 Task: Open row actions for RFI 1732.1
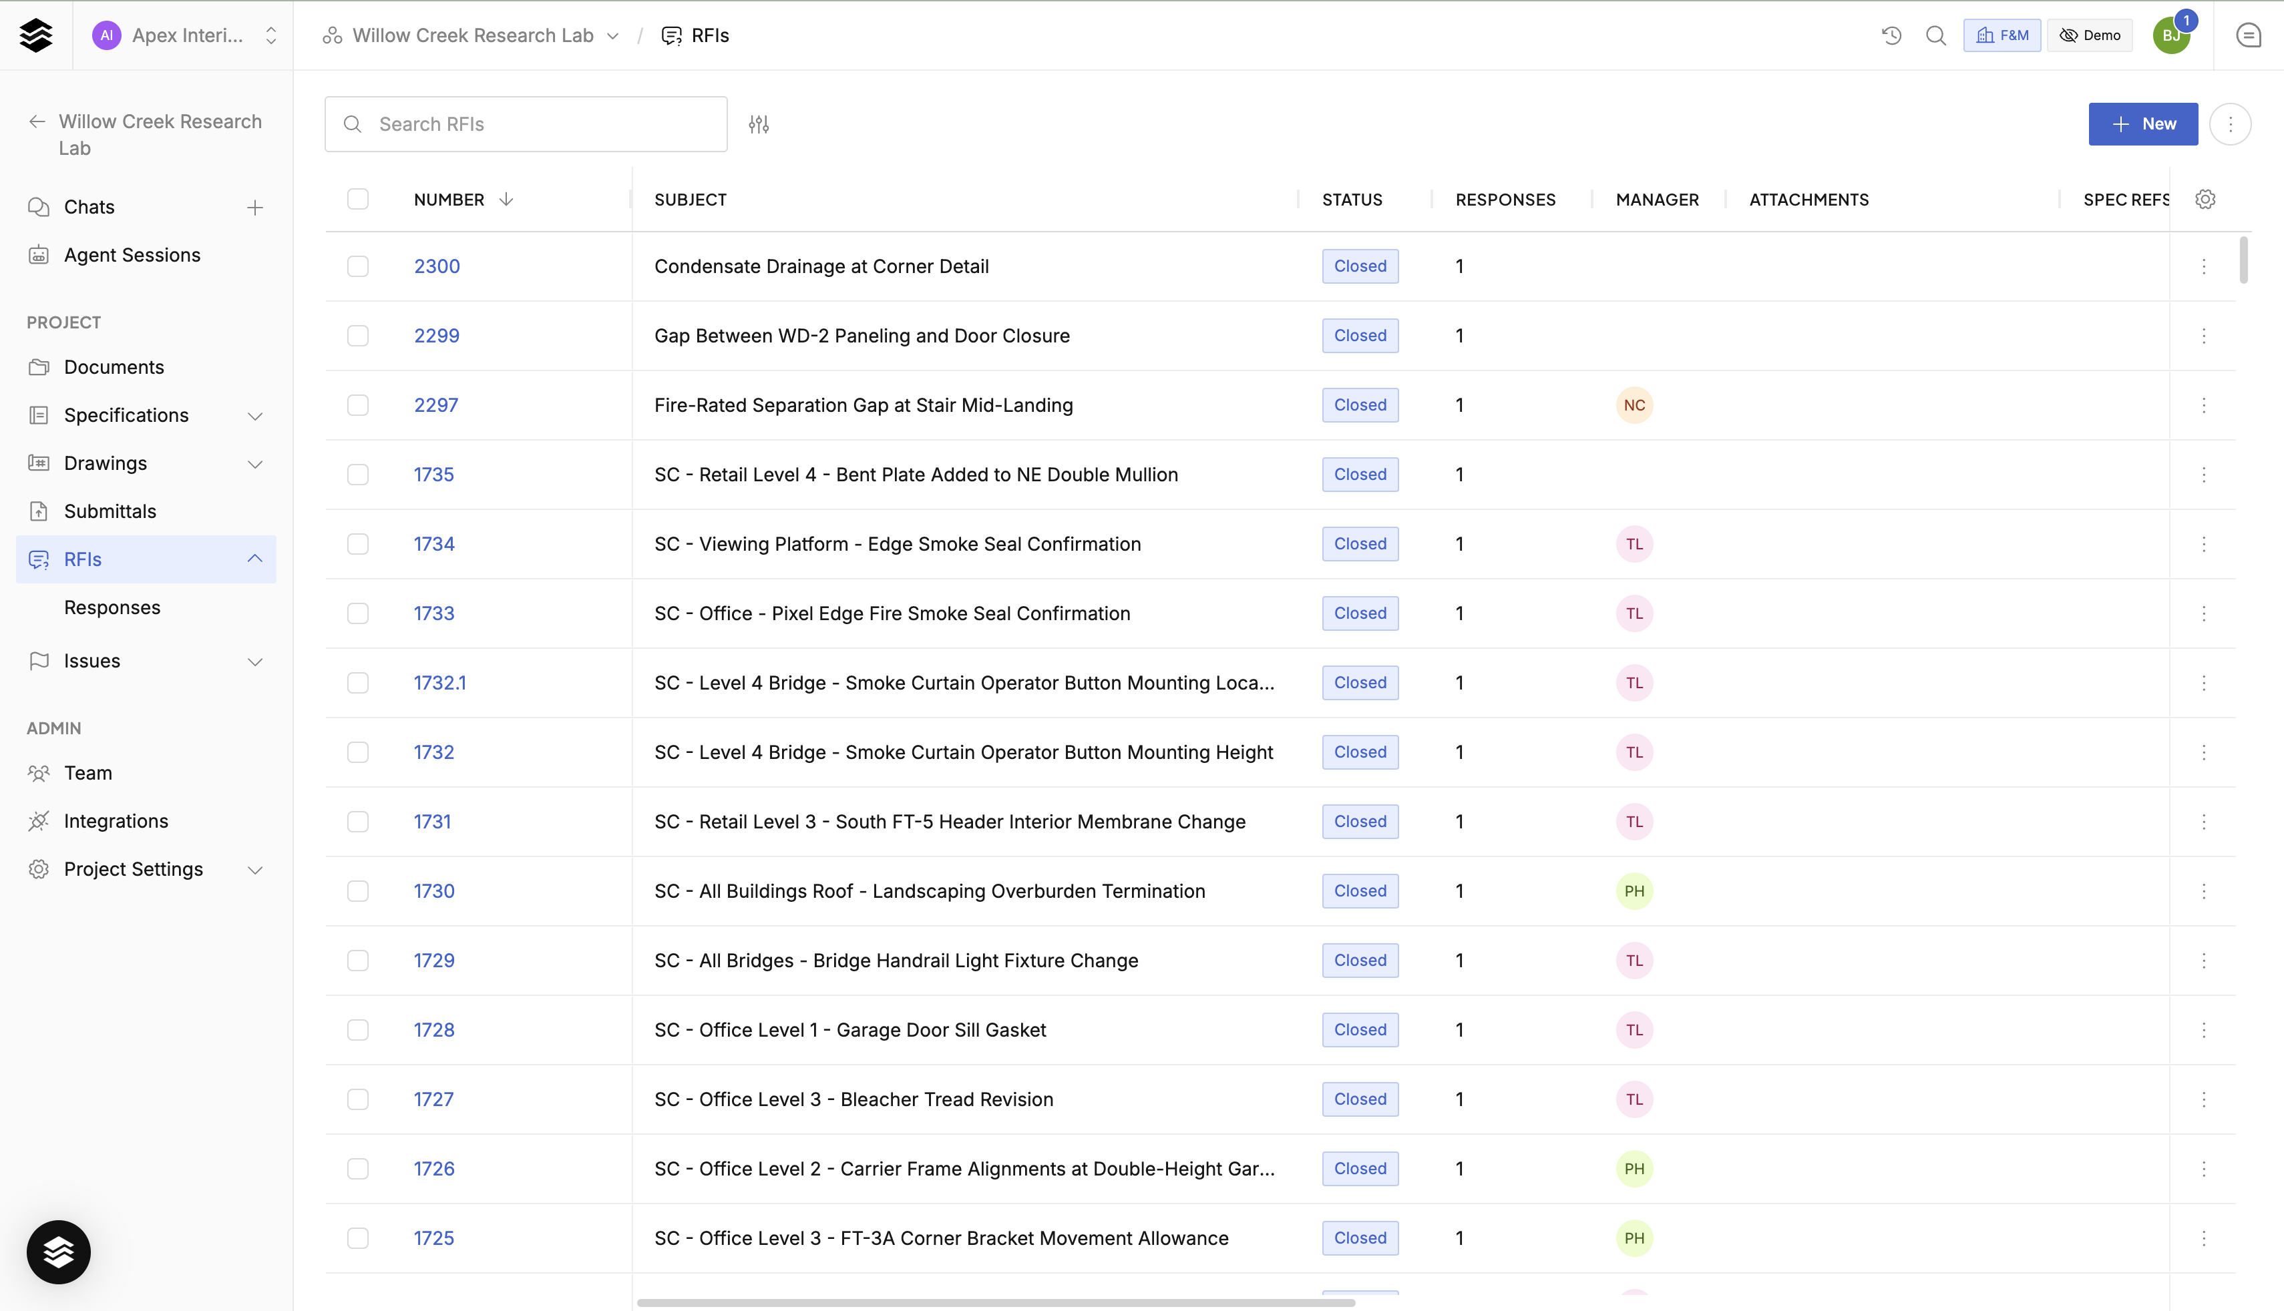pos(2204,682)
